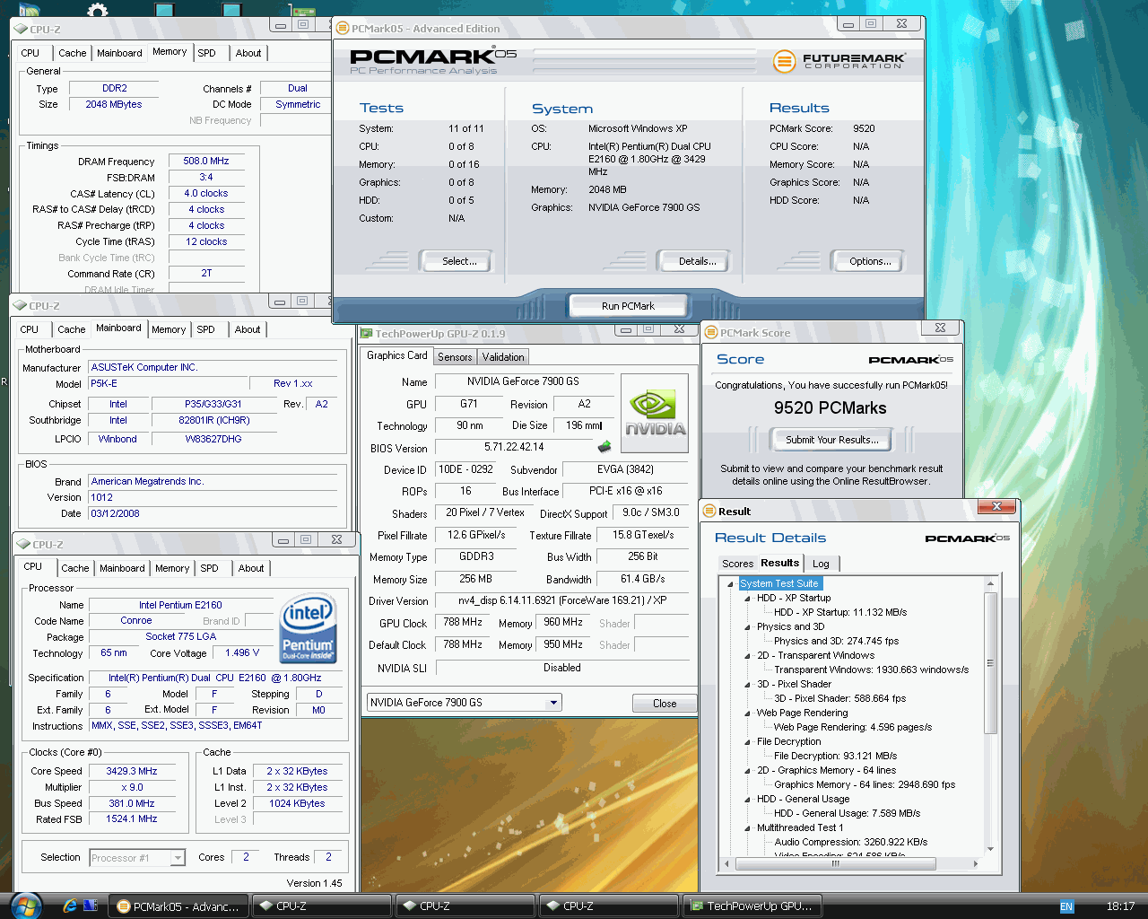This screenshot has height=919, width=1148.
Task: Click the taskbar clock showing 18:17
Action: point(1120,906)
